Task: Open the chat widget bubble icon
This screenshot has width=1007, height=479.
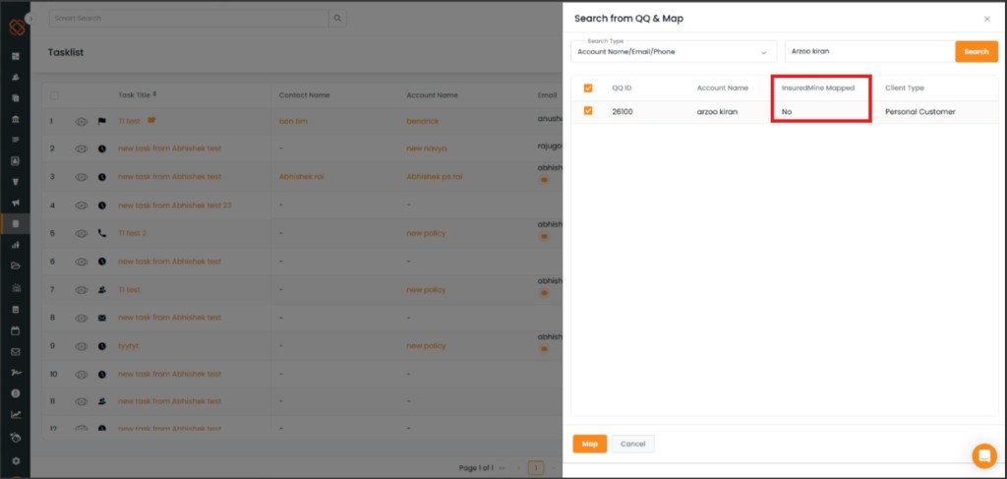Action: pos(983,455)
